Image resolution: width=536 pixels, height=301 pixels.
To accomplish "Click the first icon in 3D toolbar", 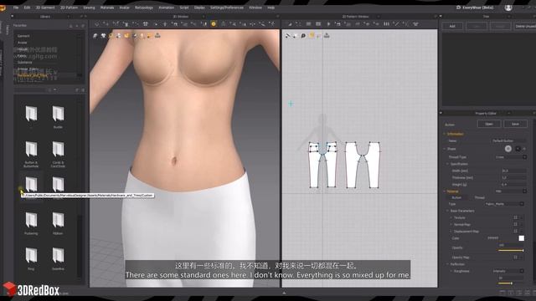I will click(x=97, y=24).
